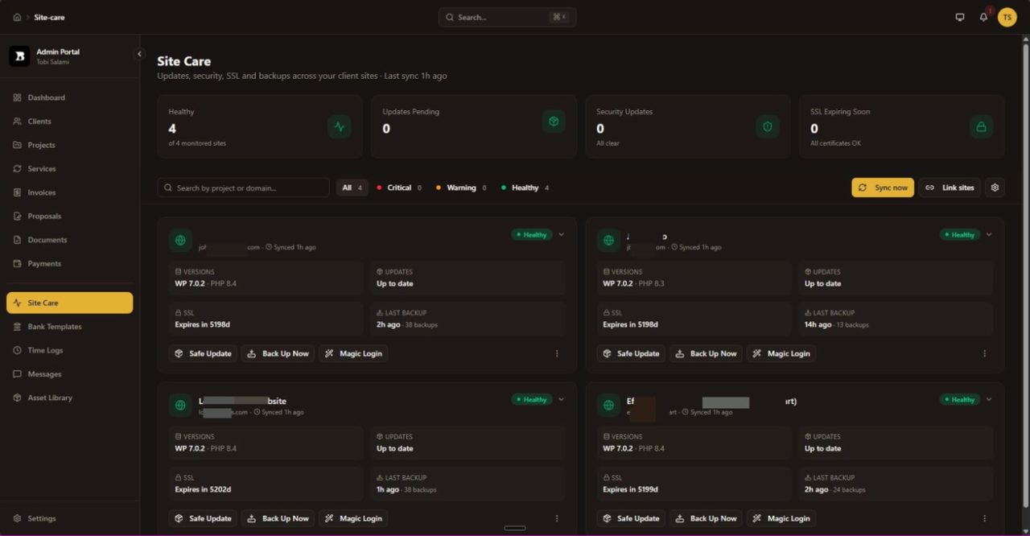Focus the top Search field
This screenshot has width=1030, height=536.
(507, 17)
